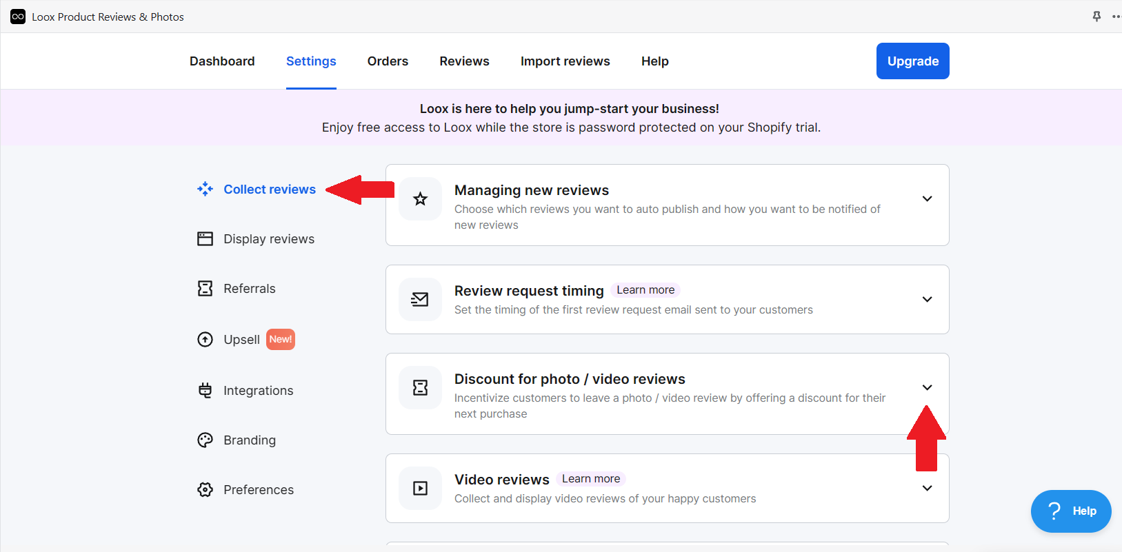
Task: Open Learn more for Video reviews
Action: click(591, 479)
